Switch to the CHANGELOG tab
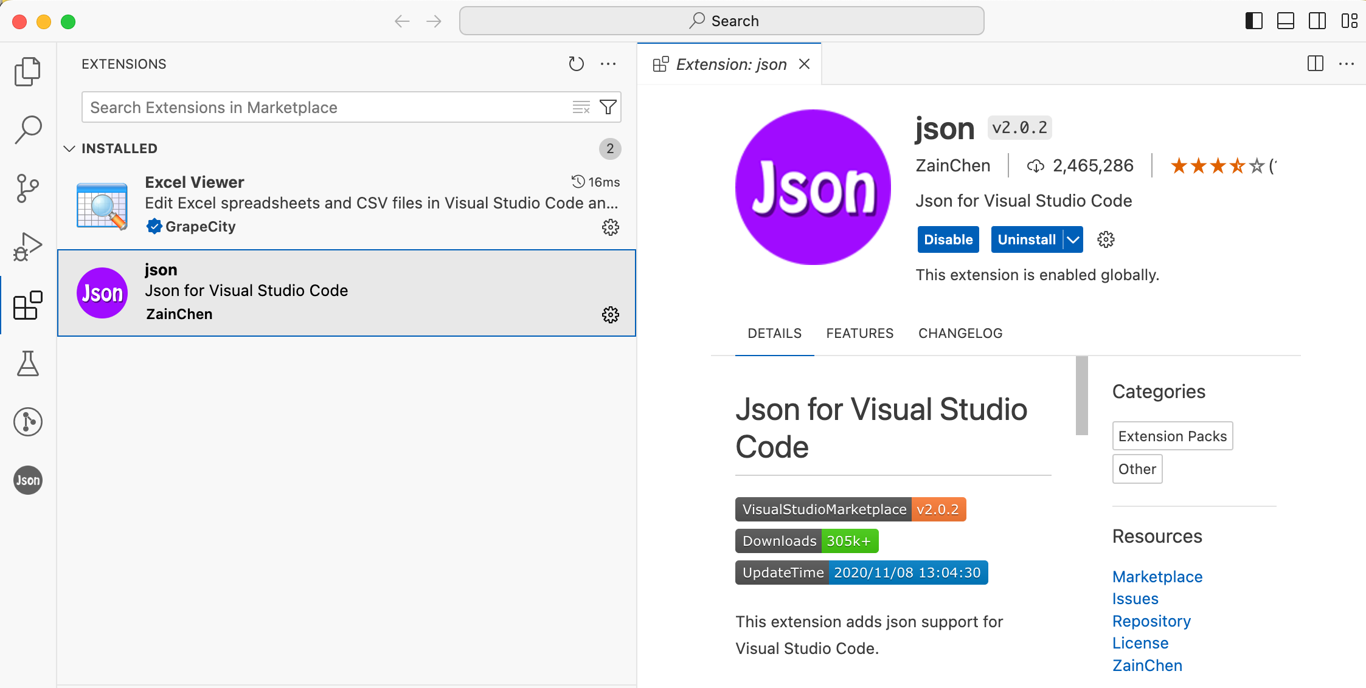The height and width of the screenshot is (688, 1366). (960, 333)
